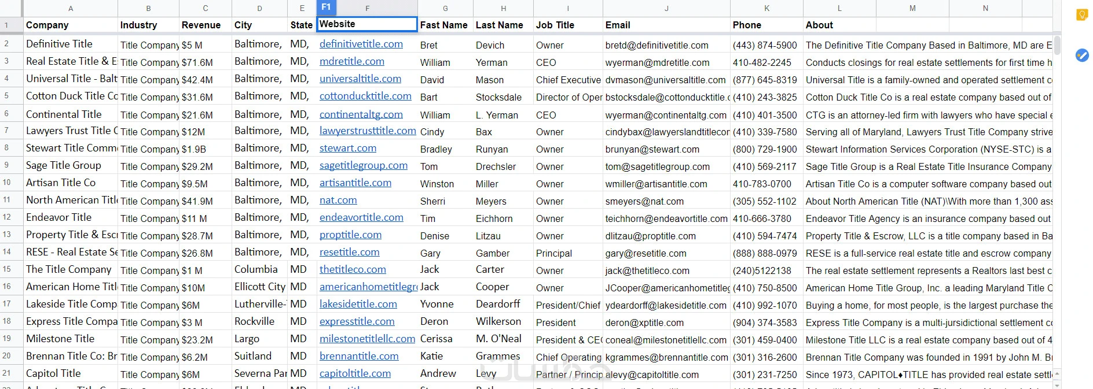Select the Phone header cell
Image resolution: width=1093 pixels, height=389 pixels.
(766, 25)
